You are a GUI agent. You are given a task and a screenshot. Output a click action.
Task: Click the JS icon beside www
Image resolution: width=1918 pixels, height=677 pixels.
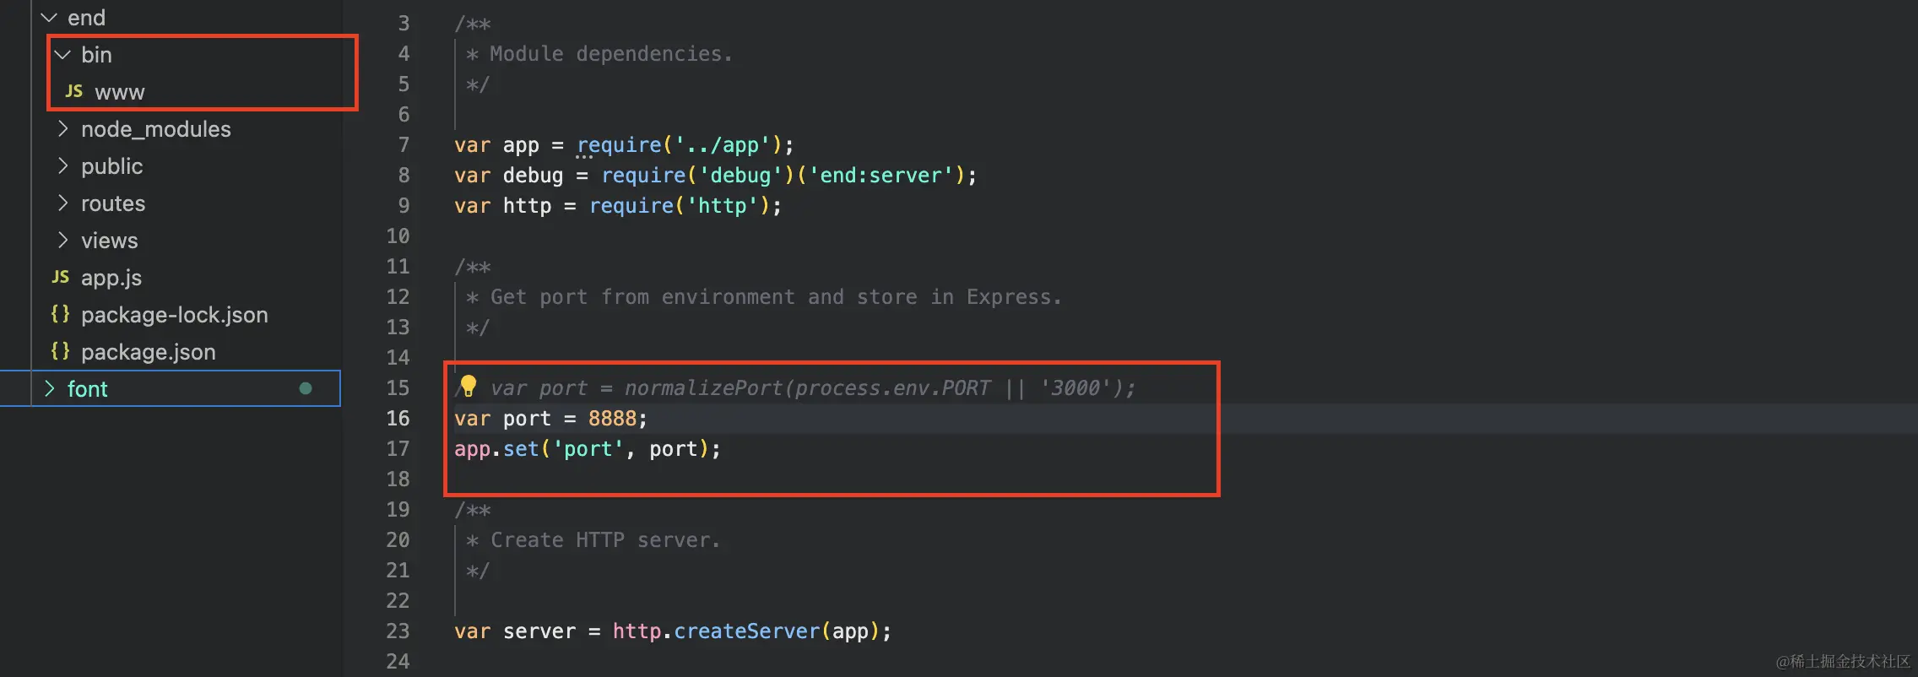click(74, 91)
